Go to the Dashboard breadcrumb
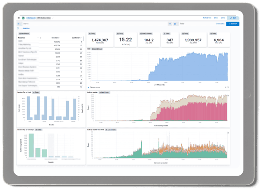Screen dimensions: 263x192 pos(31,18)
